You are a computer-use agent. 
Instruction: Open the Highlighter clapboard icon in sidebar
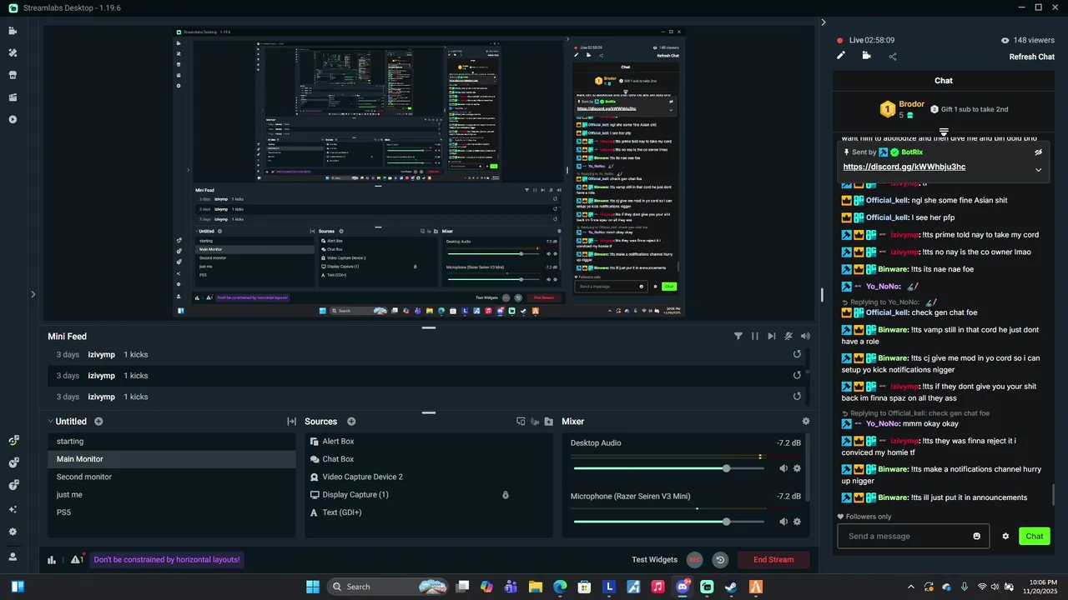[13, 97]
